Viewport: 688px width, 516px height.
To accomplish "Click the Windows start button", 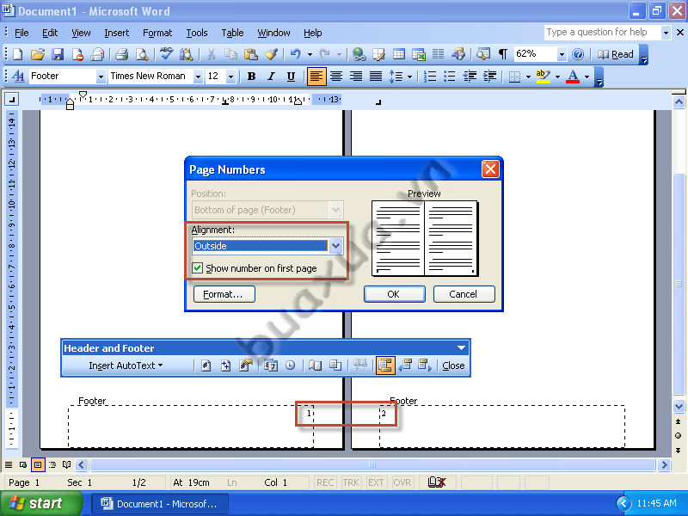I will pos(41,503).
